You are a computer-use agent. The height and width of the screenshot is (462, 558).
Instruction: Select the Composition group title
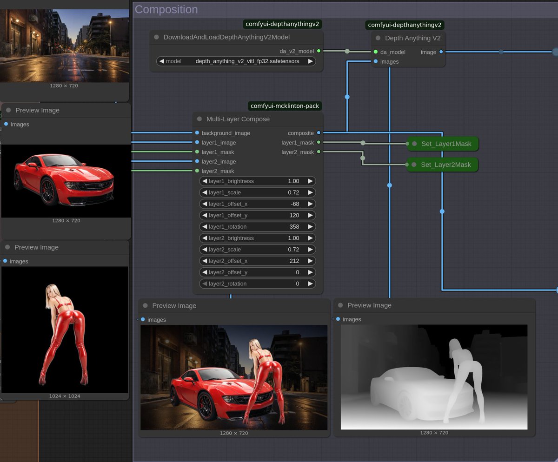click(x=166, y=9)
